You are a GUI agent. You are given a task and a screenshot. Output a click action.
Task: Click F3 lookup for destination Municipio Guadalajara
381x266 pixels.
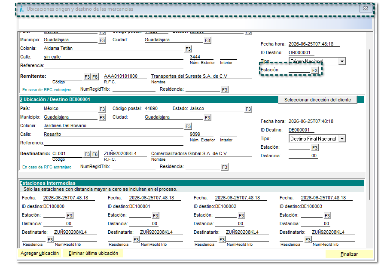(x=102, y=118)
